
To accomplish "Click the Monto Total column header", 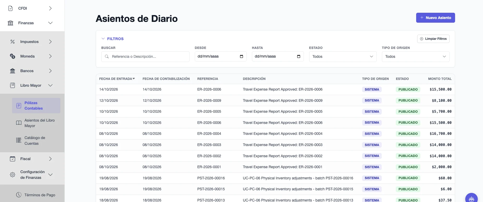I will [x=440, y=79].
